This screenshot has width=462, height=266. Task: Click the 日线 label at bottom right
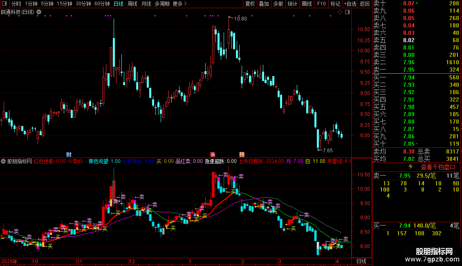click(361, 261)
